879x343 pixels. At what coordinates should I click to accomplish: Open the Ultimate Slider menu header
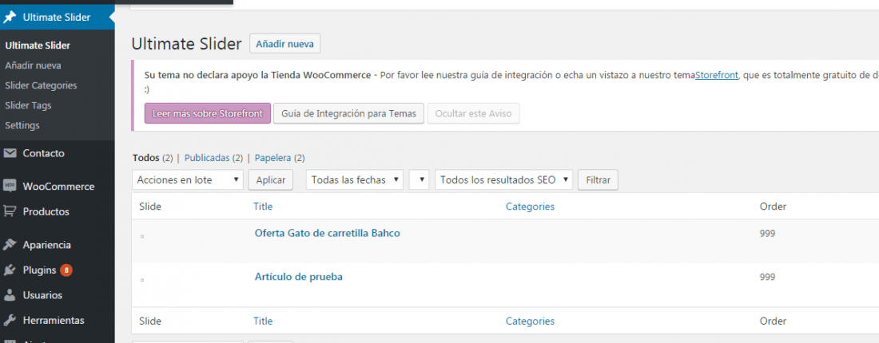point(58,18)
